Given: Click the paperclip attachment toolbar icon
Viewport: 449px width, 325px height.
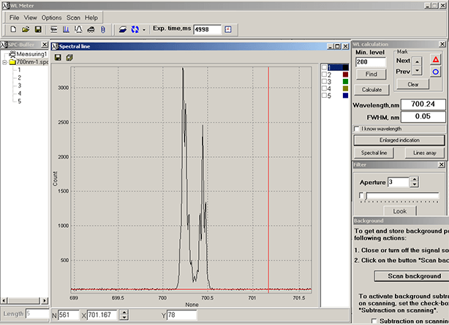Looking at the screenshot, I should tap(102, 29).
